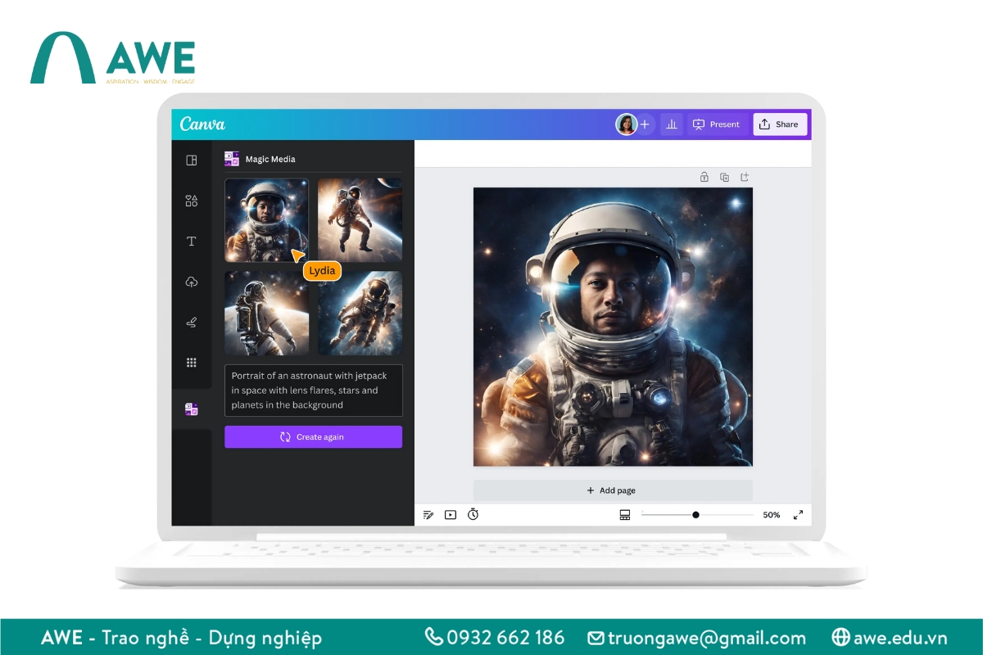The height and width of the screenshot is (655, 983).
Task: Open the Present menu
Action: (x=717, y=124)
